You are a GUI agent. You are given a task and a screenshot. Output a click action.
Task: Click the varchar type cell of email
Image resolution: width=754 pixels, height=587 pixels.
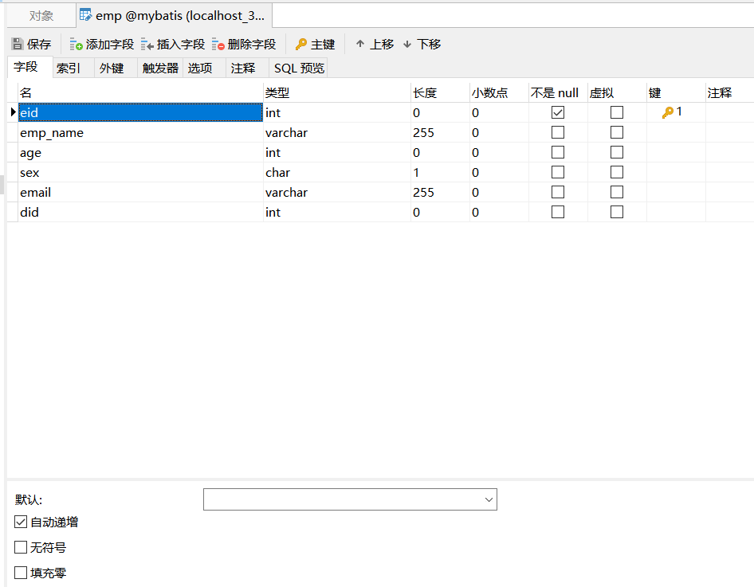[337, 192]
